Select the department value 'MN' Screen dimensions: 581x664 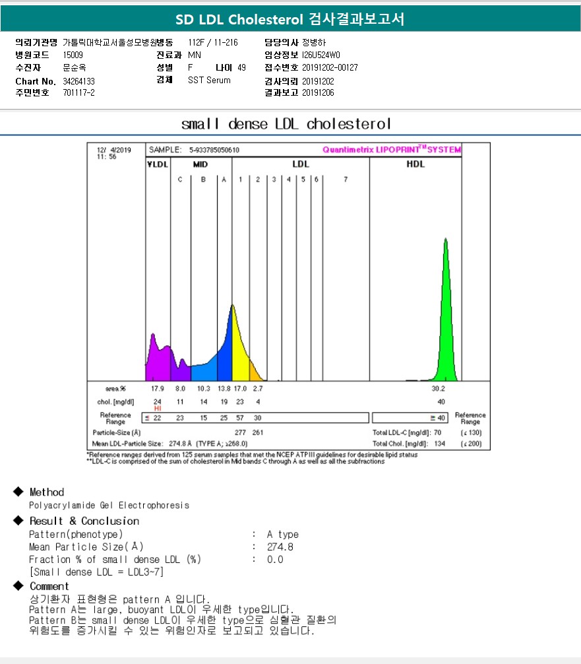(x=195, y=55)
